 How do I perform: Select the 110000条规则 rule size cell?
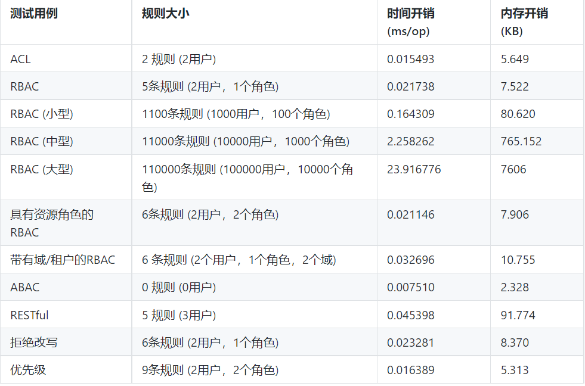coord(247,178)
